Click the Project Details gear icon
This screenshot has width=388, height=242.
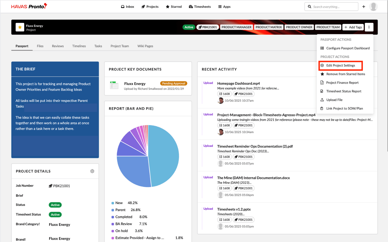point(92,171)
